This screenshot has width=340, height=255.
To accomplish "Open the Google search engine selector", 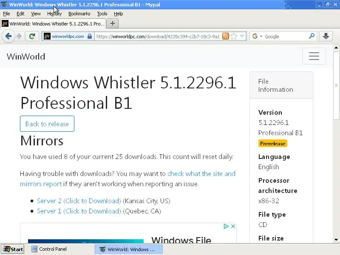I will [x=257, y=36].
